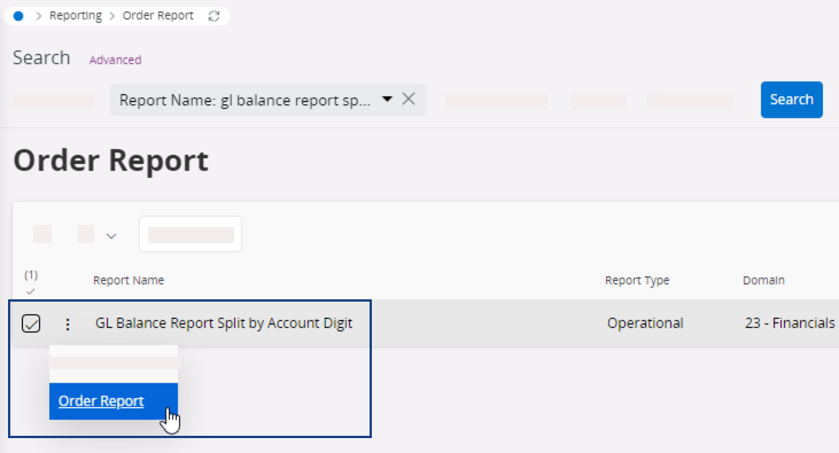The height and width of the screenshot is (453, 839).
Task: Open the Advanced search link
Action: (115, 60)
